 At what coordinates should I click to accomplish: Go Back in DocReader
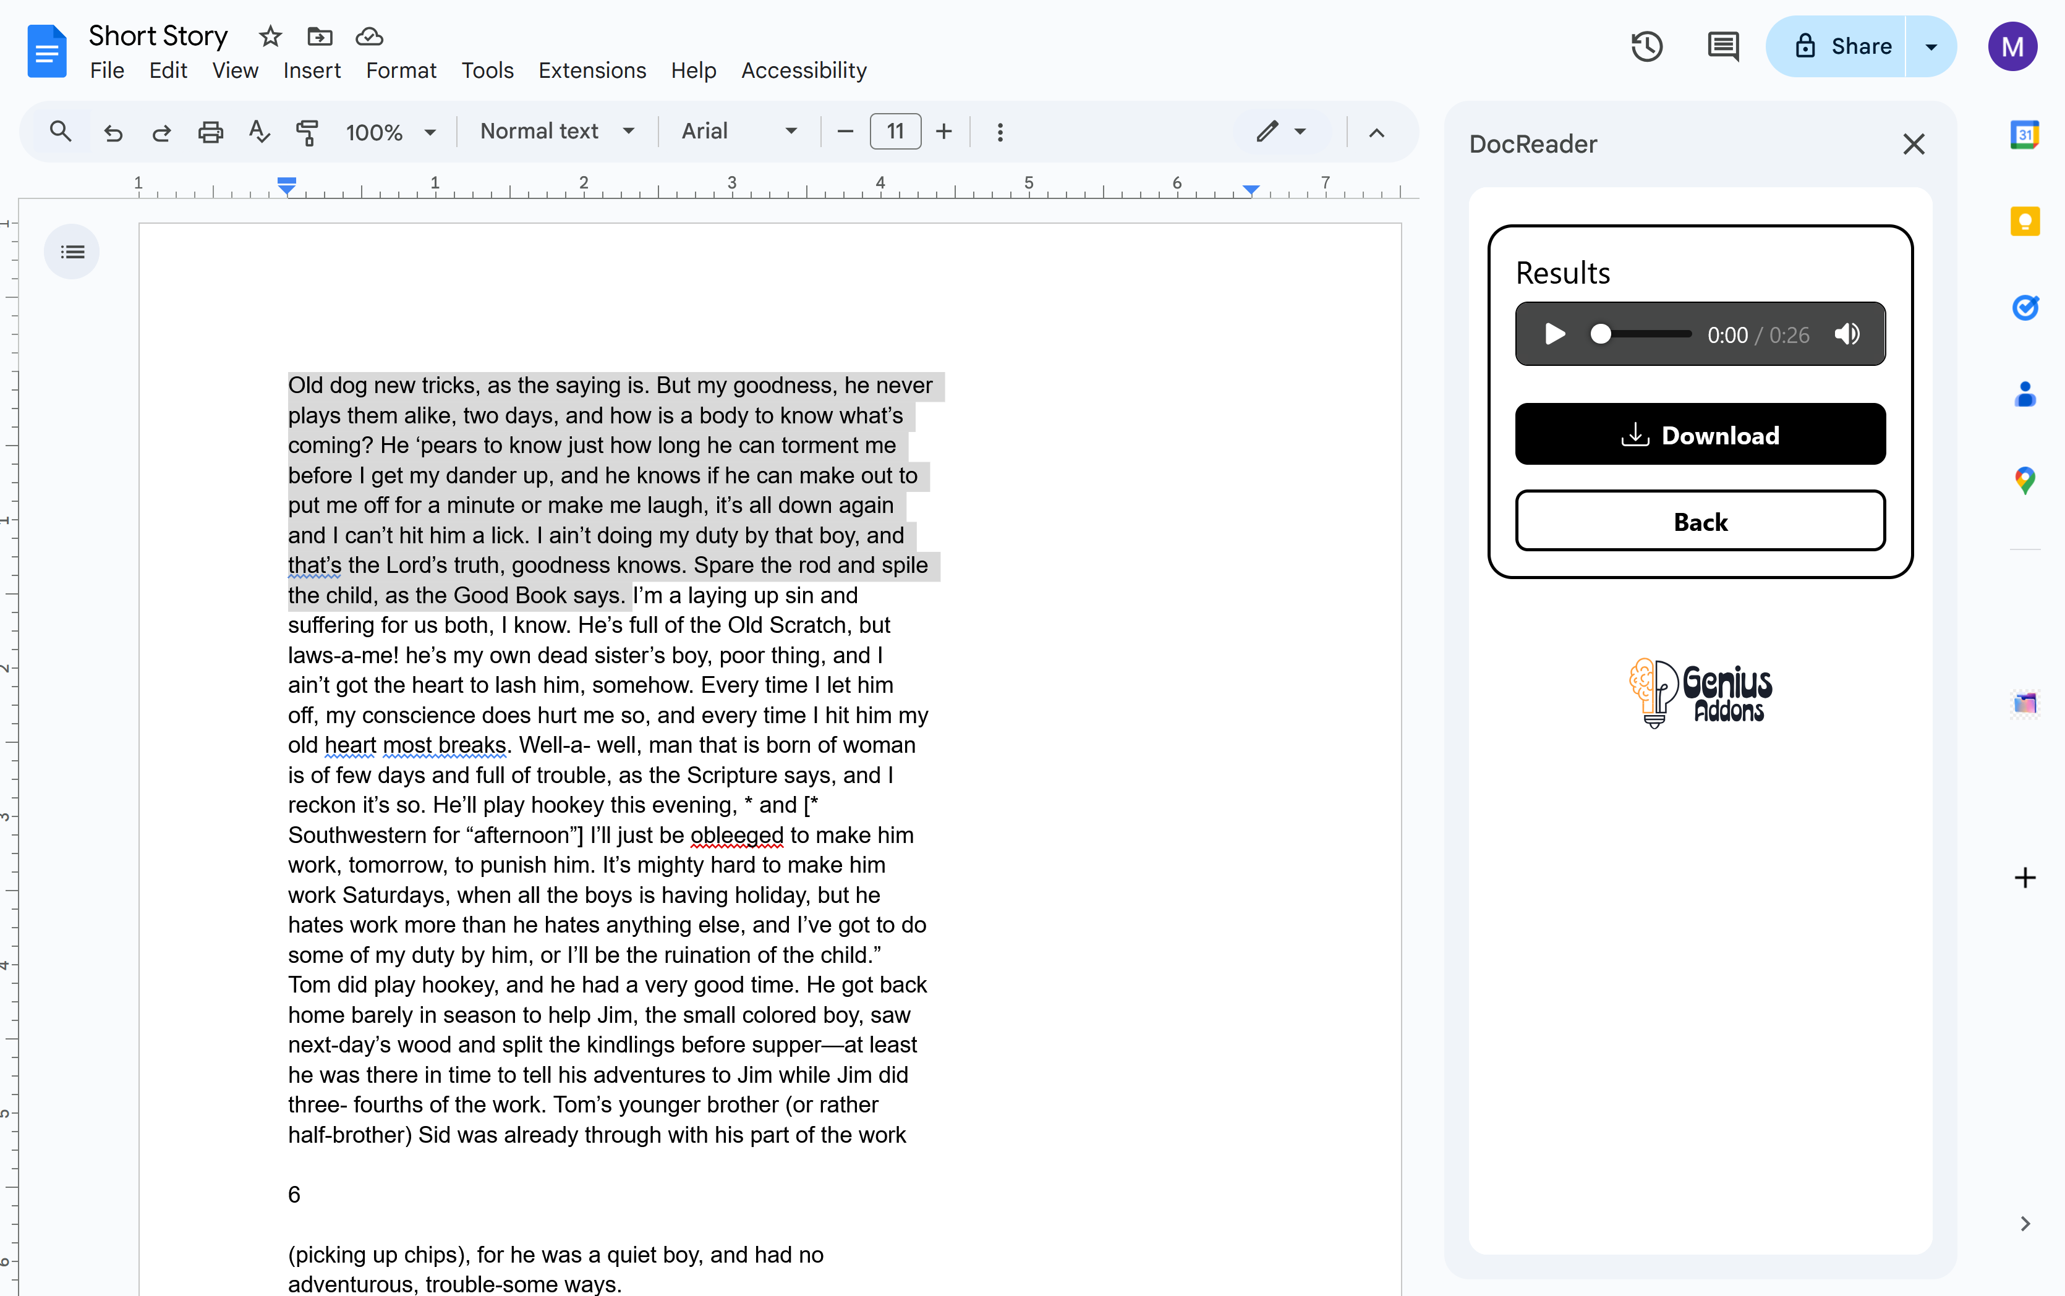pos(1700,521)
